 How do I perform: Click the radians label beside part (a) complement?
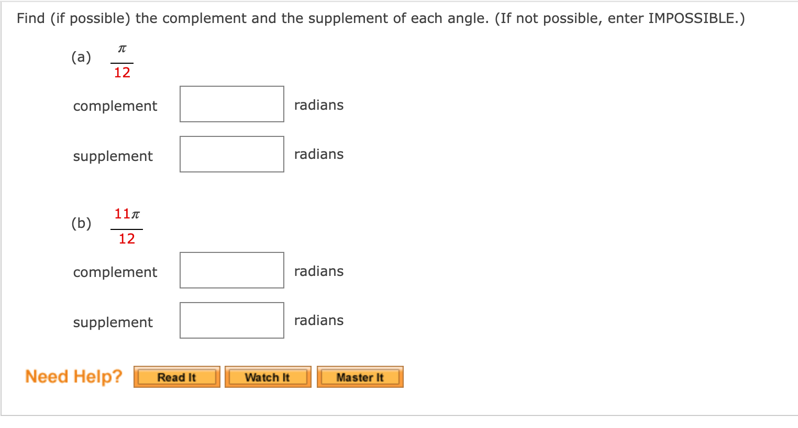pyautogui.click(x=318, y=105)
